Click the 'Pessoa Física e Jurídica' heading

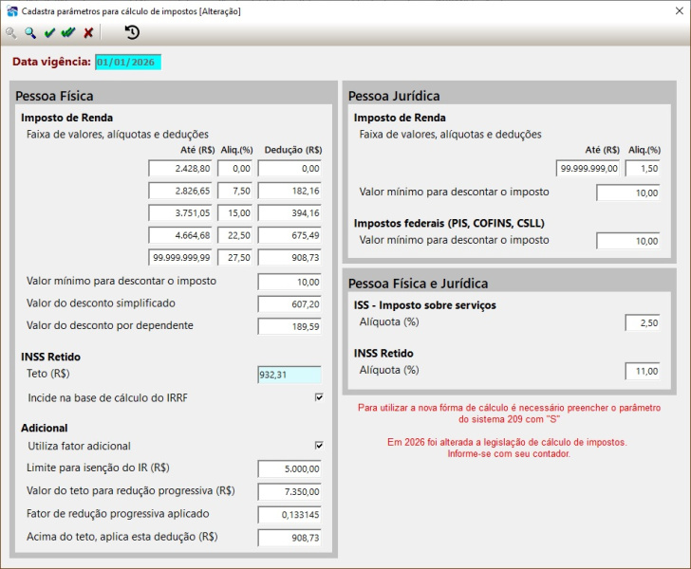pyautogui.click(x=418, y=284)
